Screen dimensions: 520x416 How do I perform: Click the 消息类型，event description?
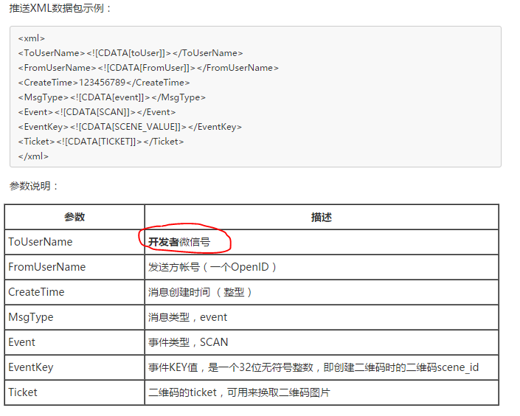[x=322, y=317]
